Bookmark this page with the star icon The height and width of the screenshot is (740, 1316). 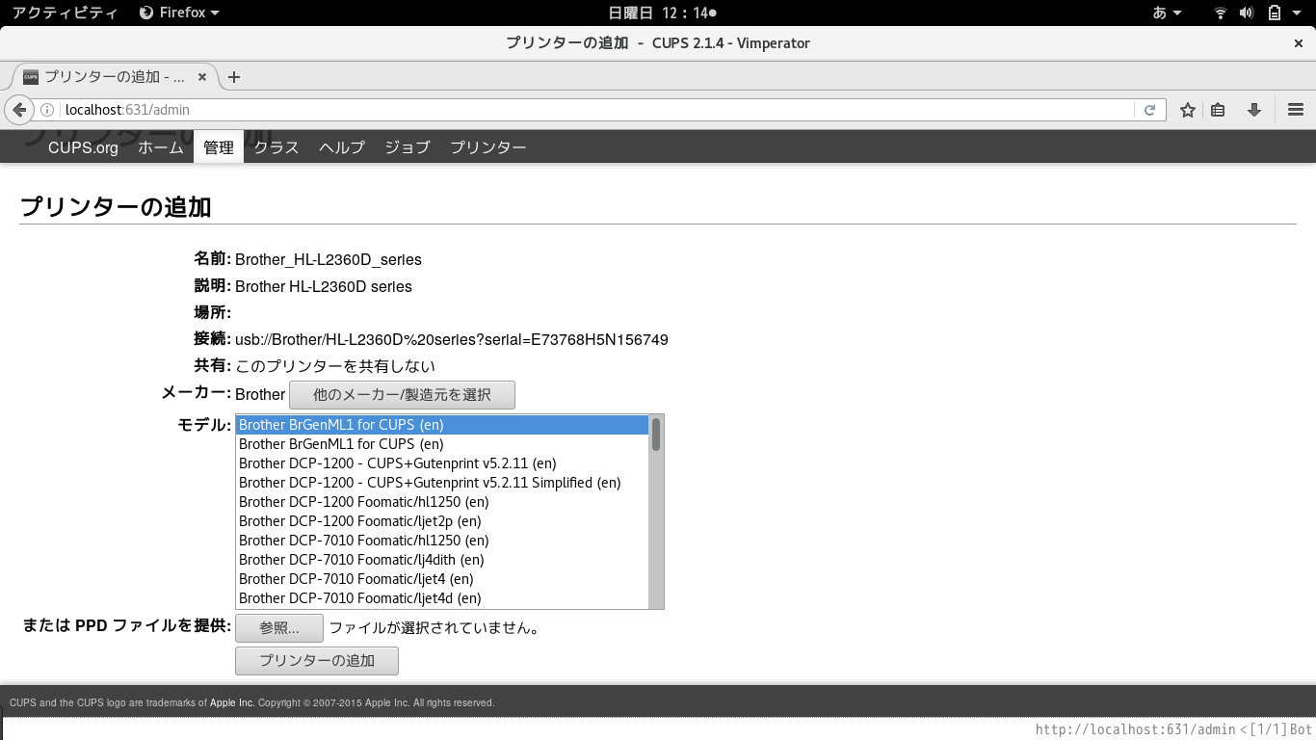pyautogui.click(x=1188, y=110)
